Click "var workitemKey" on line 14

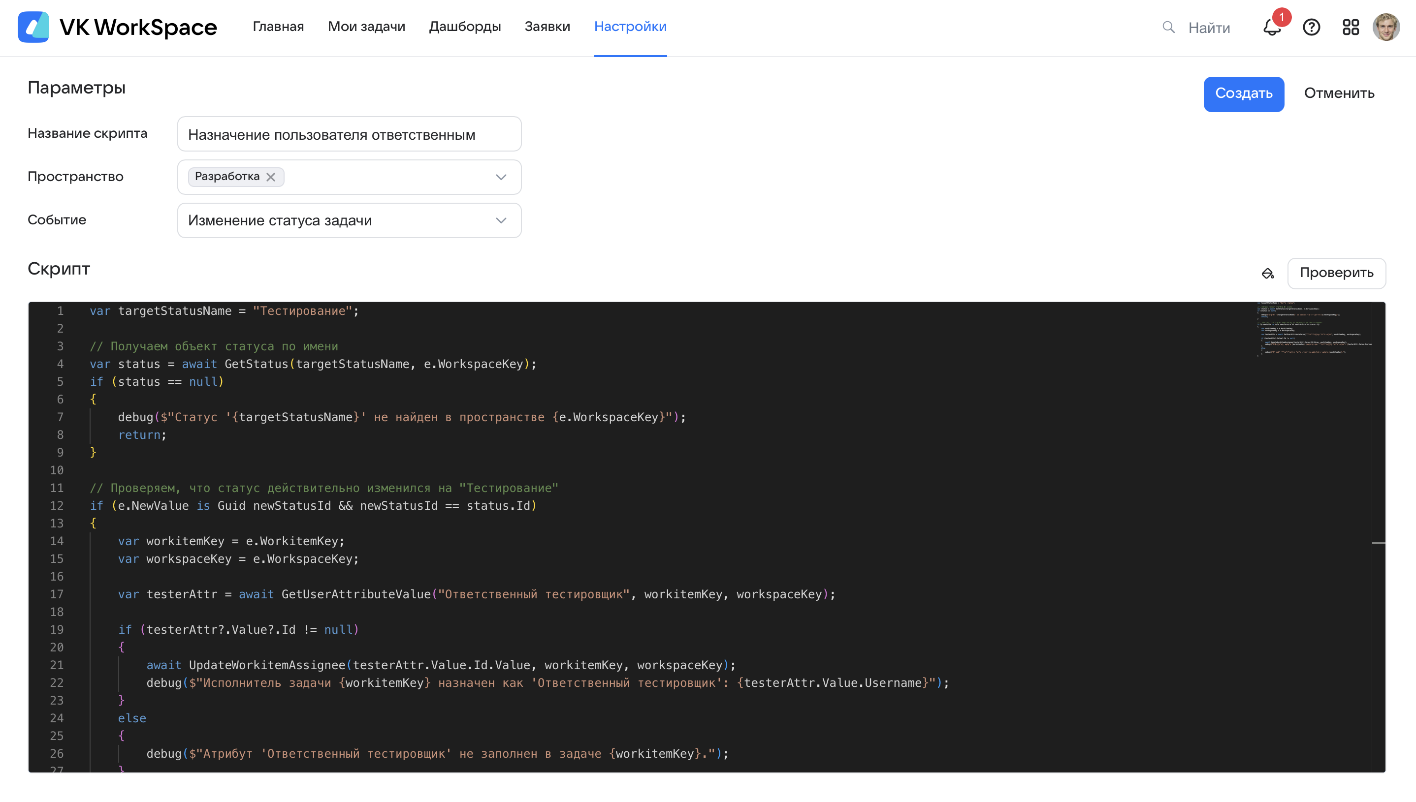point(171,541)
